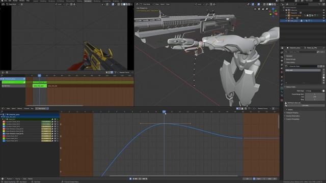Toggle visibility eye of Rifle_proxy in outliner
The height and width of the screenshot is (183, 326).
(323, 21)
